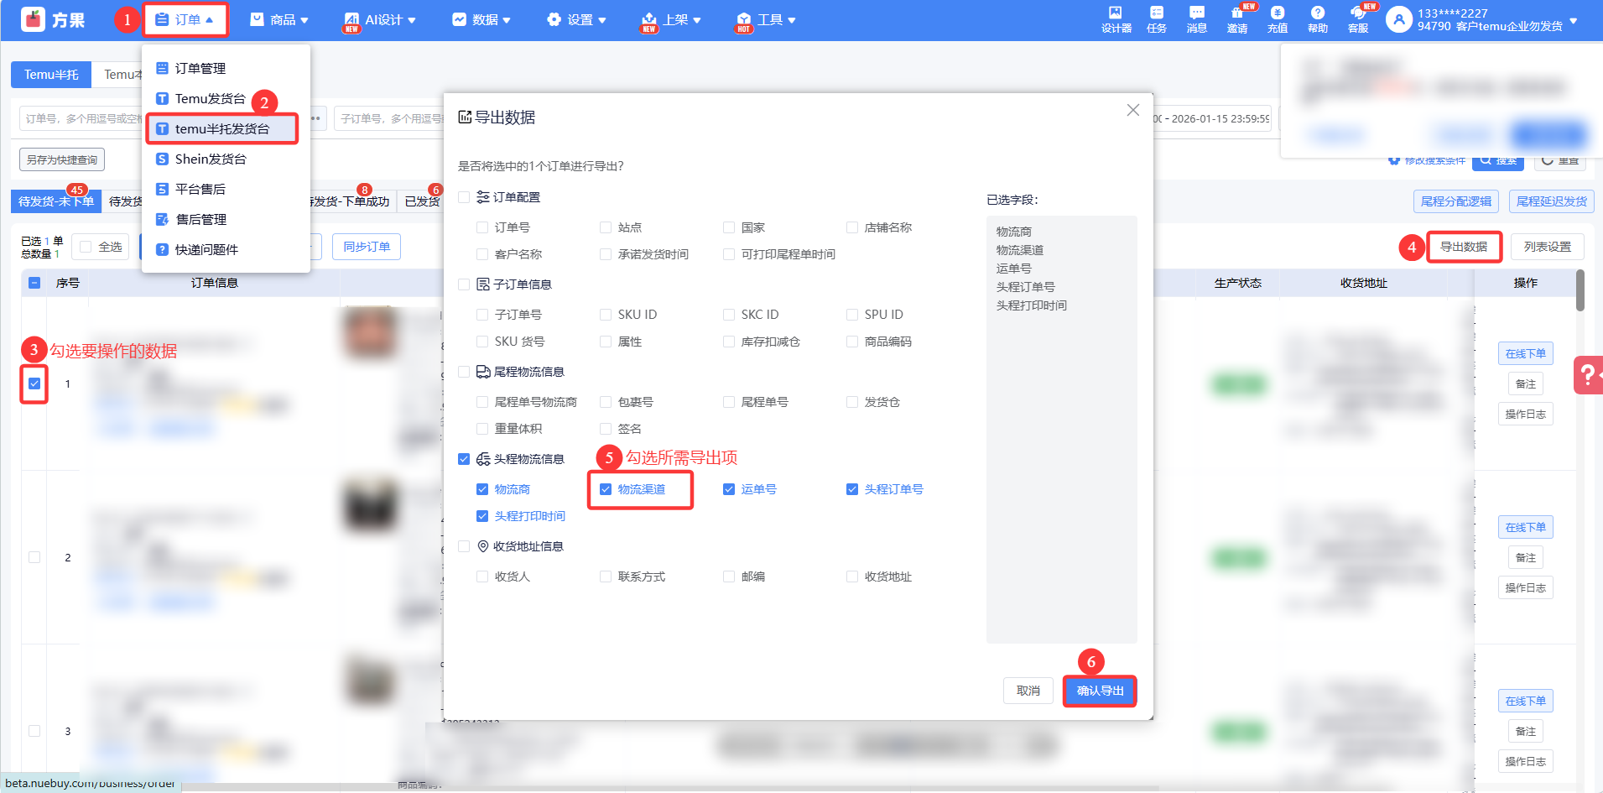Screen dimensions: 1603x793
Task: Open the 设计器 designer icon
Action: pyautogui.click(x=1116, y=18)
